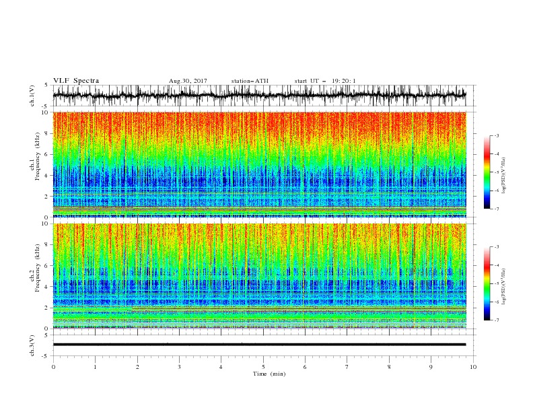Select the ch.2 "Frequency (kHz)" axis label
Image resolution: width=533 pixels, height=412 pixels.
37,267
